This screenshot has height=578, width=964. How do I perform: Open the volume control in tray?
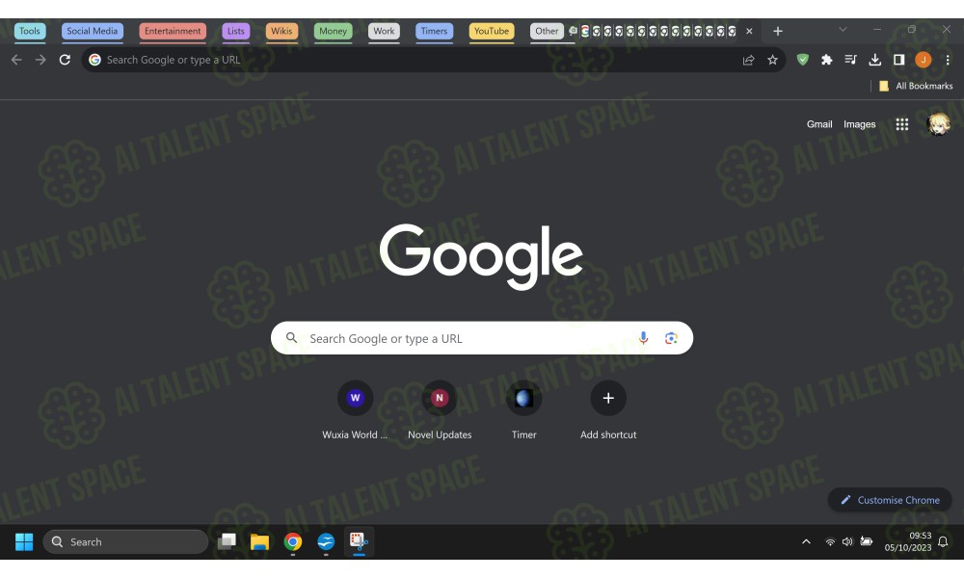(x=847, y=541)
